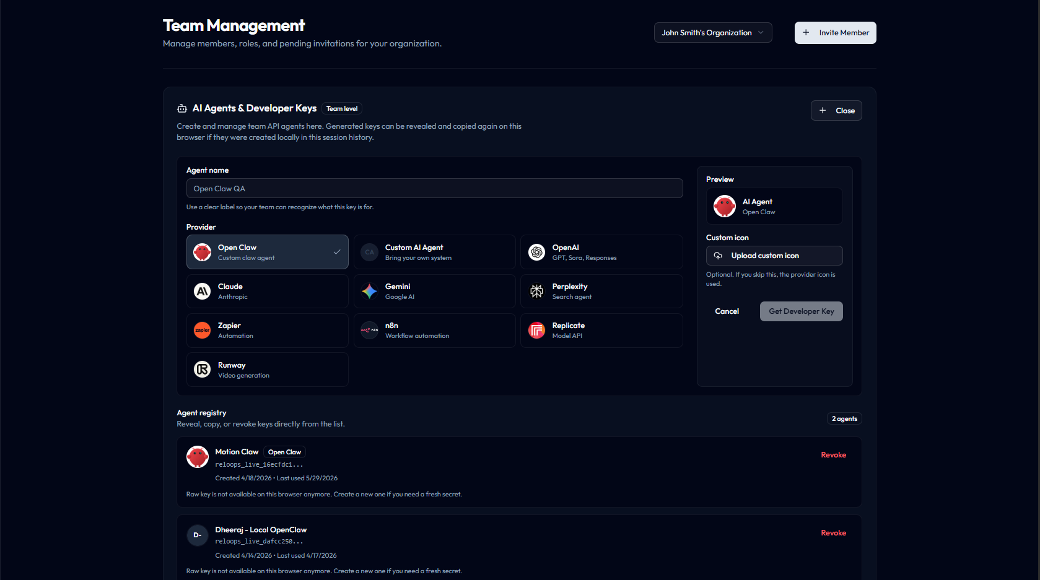This screenshot has width=1040, height=580.
Task: Select the Runway Video generation provider
Action: [268, 370]
